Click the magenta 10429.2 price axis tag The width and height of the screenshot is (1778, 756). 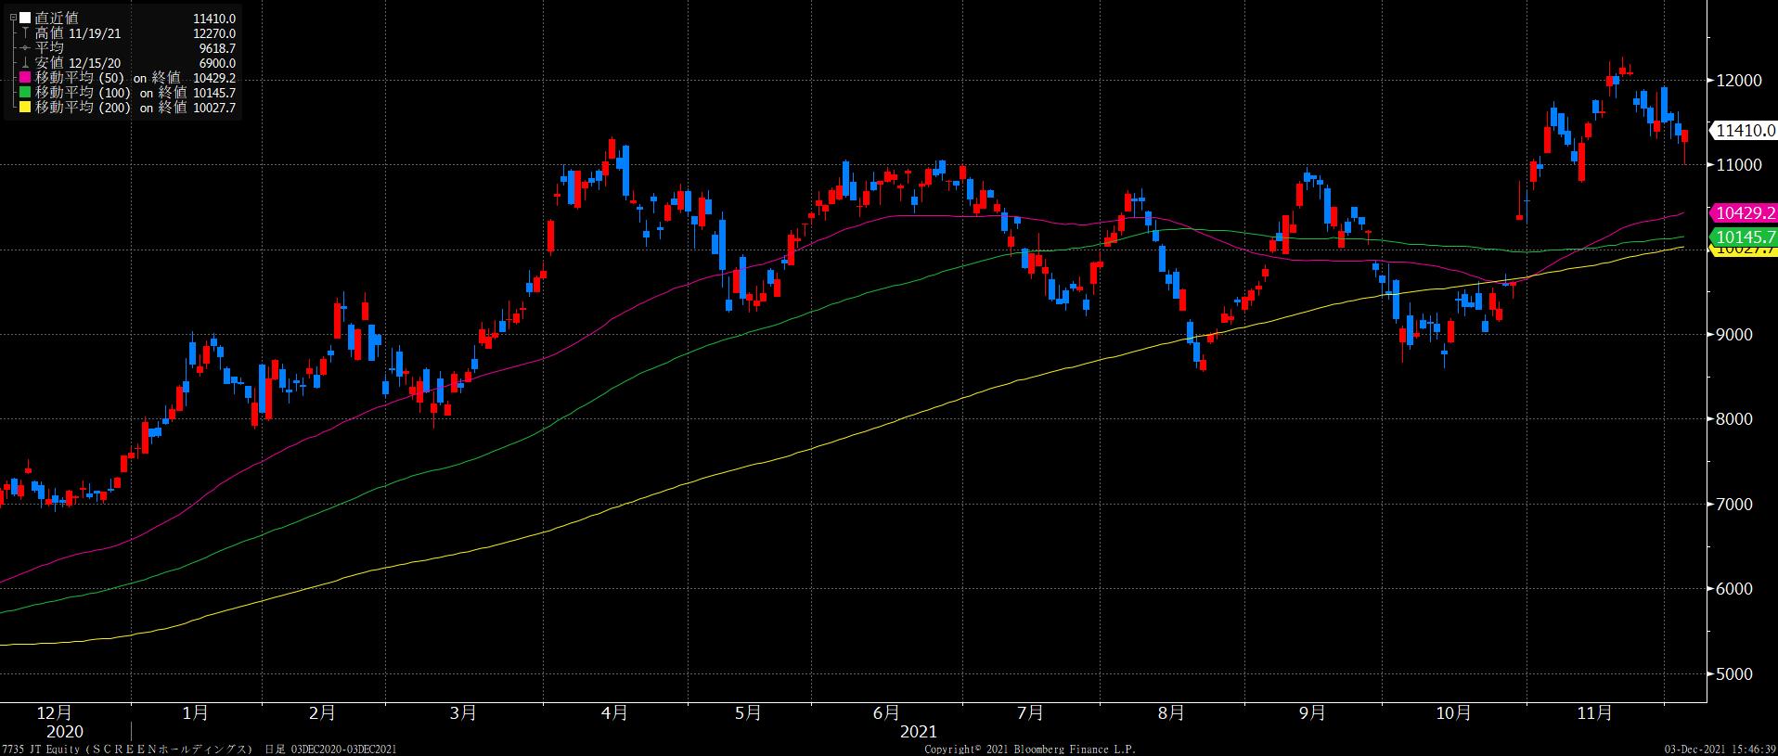[x=1744, y=212]
